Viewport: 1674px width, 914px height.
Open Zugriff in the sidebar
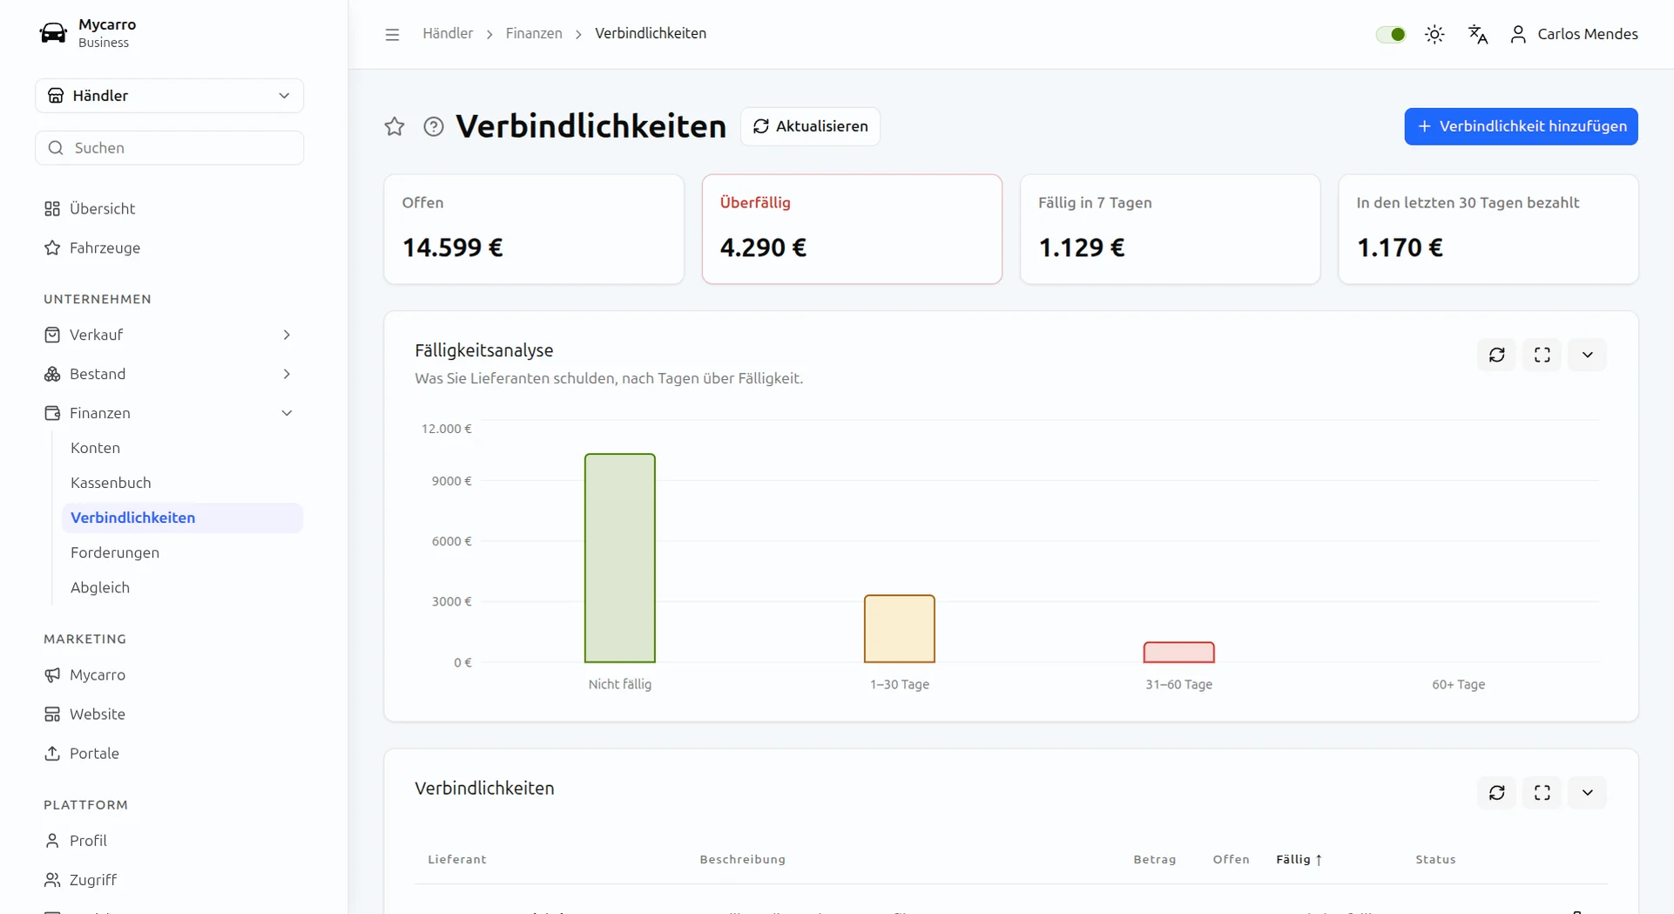click(x=169, y=879)
